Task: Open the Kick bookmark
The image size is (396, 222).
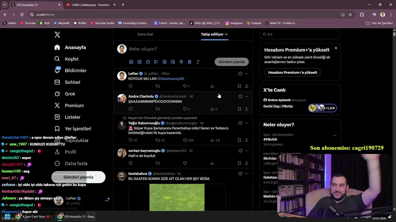Action: 44,23
